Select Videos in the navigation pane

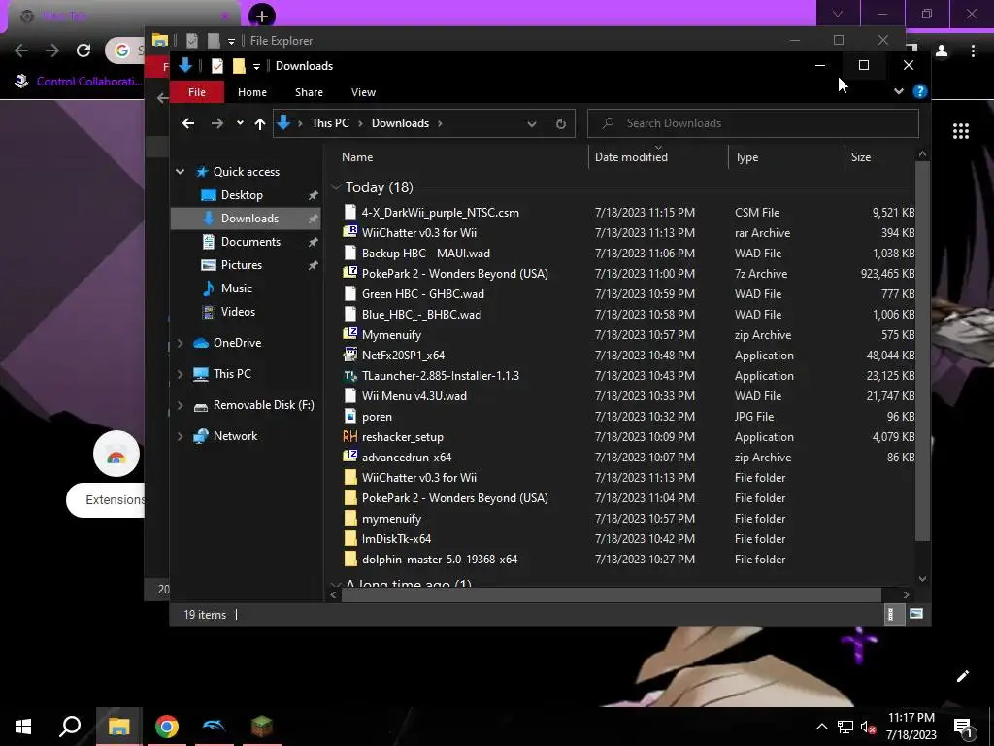(238, 312)
